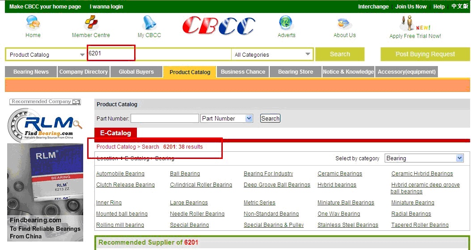471x250 pixels.
Task: Click the Post Buying Request button
Action: [425, 54]
